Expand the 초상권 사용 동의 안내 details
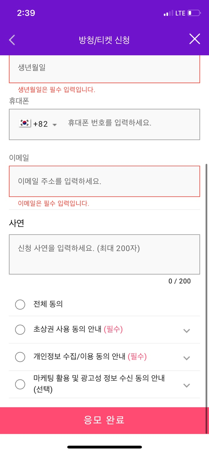The image size is (209, 453). tap(186, 331)
